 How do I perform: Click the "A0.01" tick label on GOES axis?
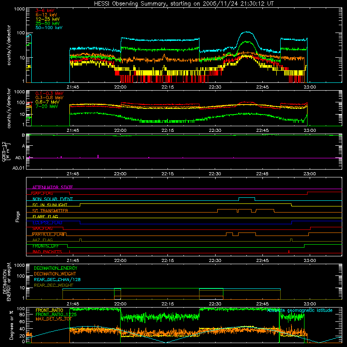[x=18, y=168]
